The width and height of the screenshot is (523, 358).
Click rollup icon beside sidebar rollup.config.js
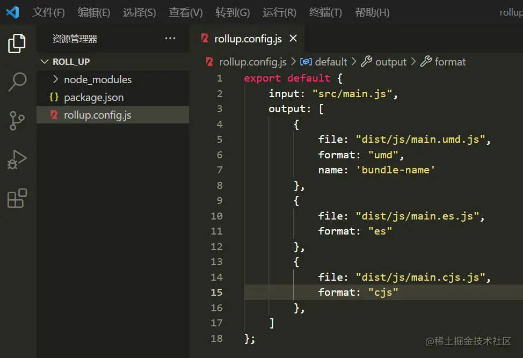click(54, 115)
